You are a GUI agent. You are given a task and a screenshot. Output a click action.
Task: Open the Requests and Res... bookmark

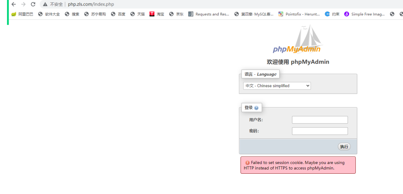click(x=209, y=14)
